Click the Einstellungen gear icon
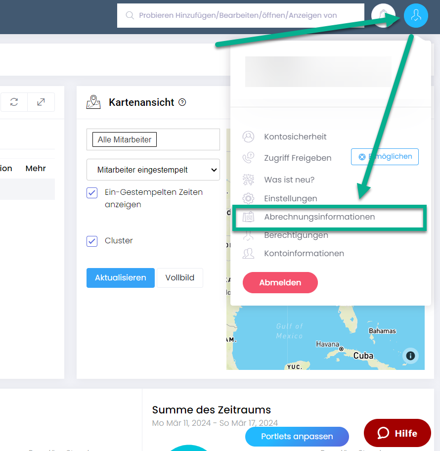 (248, 198)
